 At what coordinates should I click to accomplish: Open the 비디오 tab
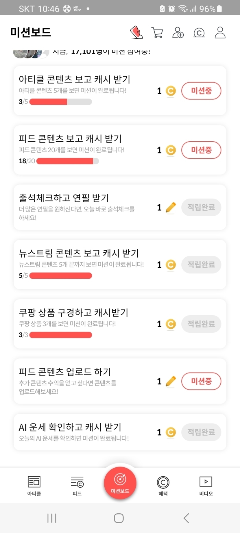click(206, 486)
